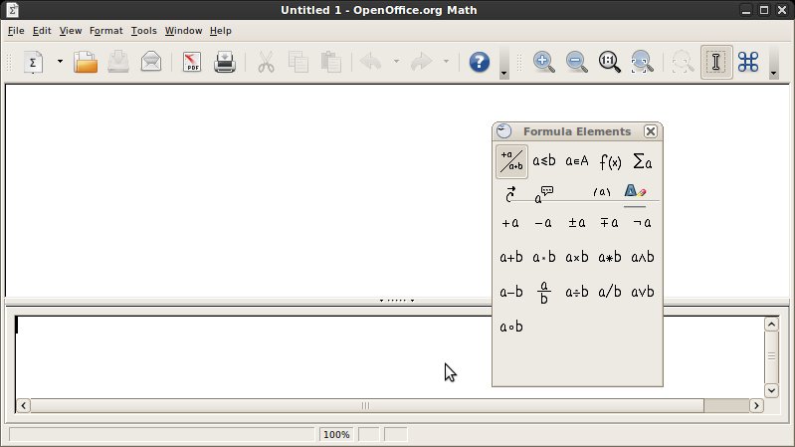This screenshot has height=447, width=795.
Task: Insert the cross multiplication a×b element
Action: 577,257
